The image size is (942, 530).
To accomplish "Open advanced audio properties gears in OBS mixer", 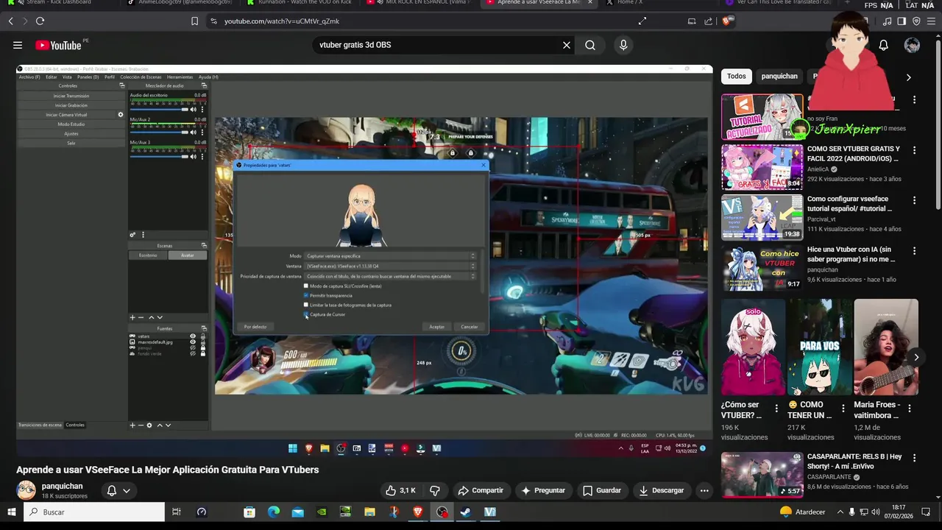I will pos(132,235).
